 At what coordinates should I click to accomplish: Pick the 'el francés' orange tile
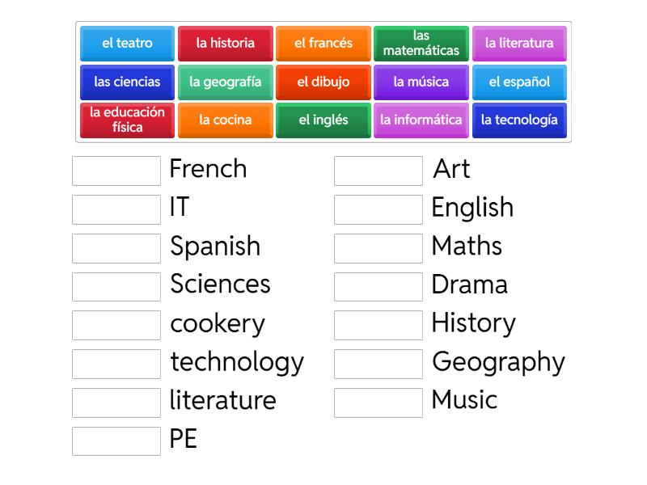tap(323, 44)
